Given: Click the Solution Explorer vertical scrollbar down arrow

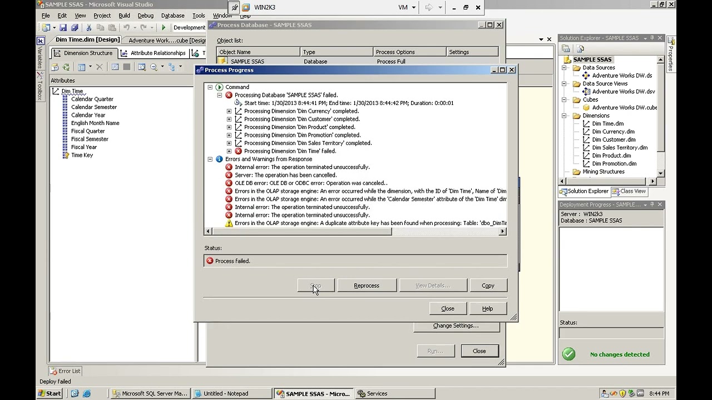Looking at the screenshot, I should coord(661,173).
